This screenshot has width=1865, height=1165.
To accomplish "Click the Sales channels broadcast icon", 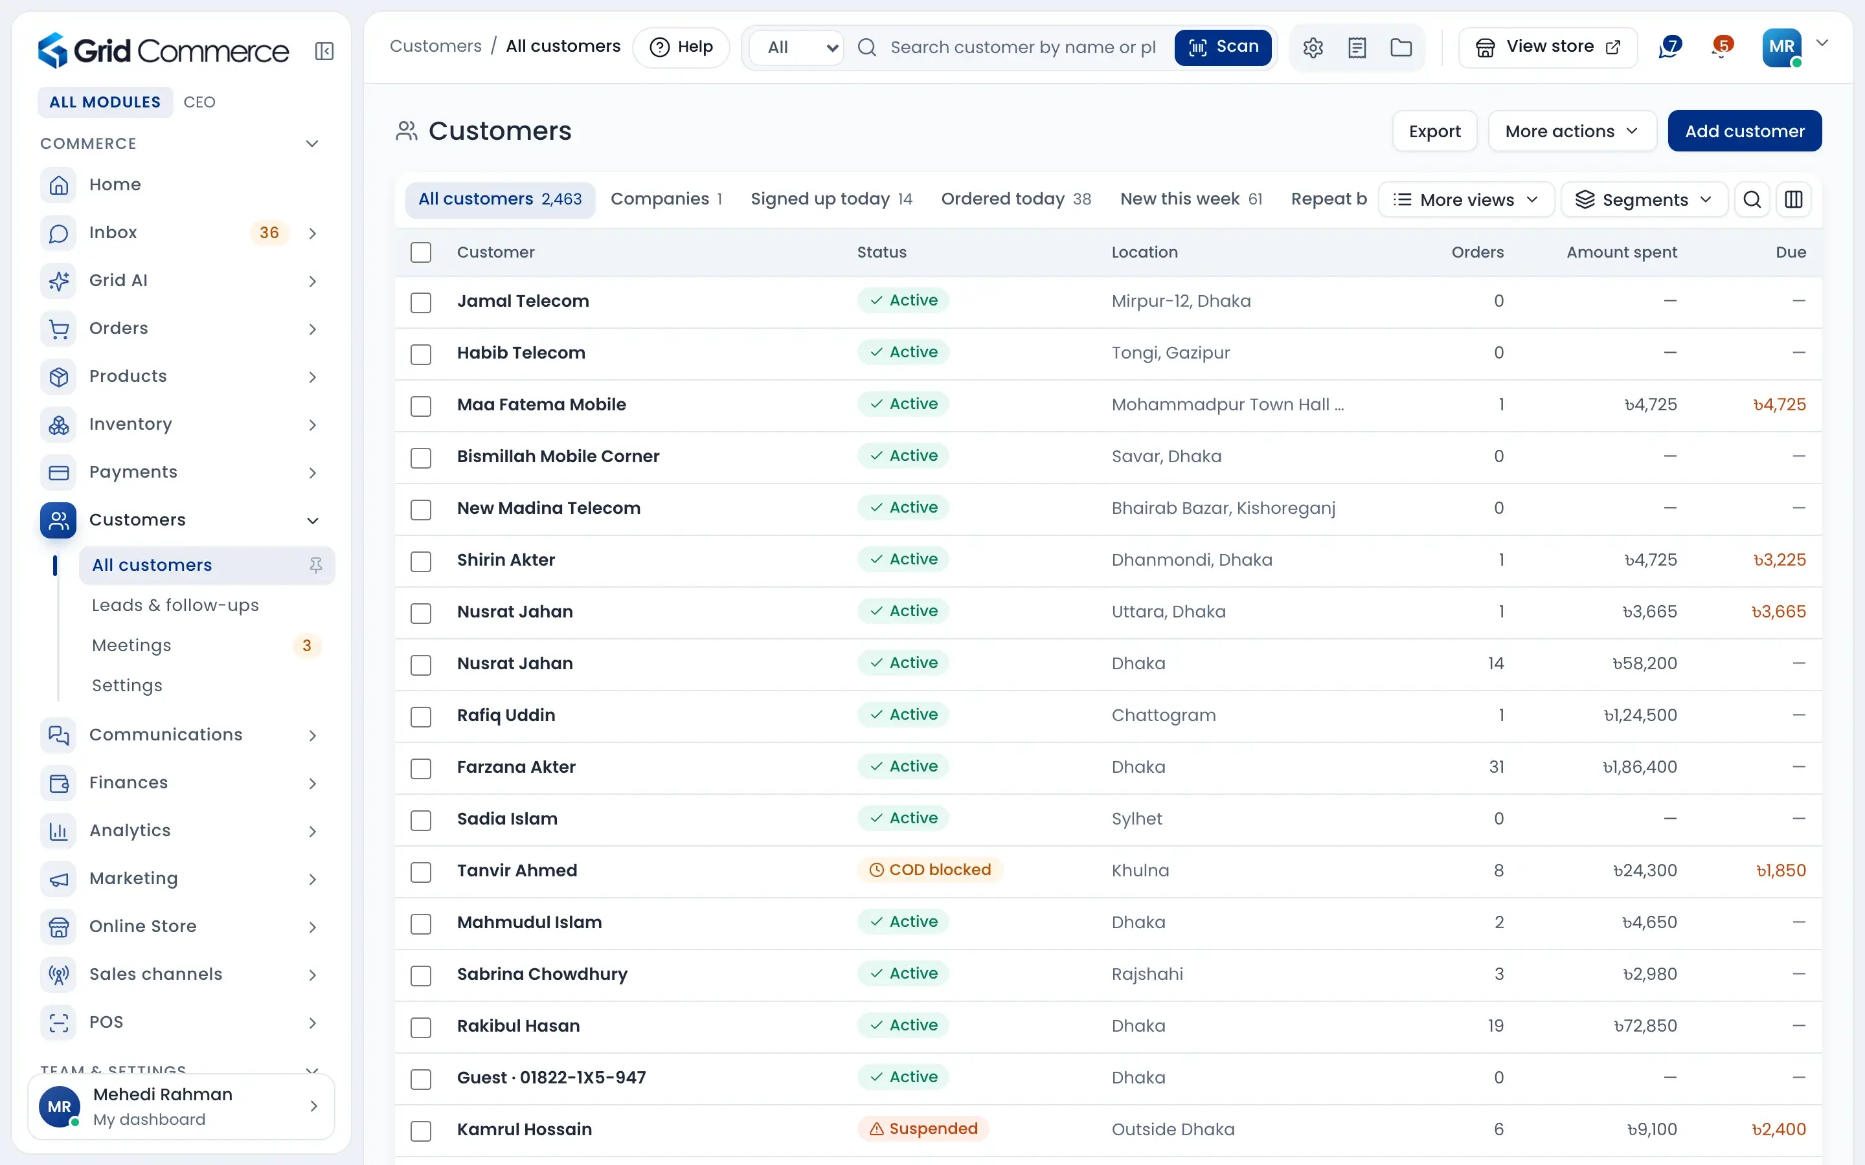I will [x=58, y=975].
